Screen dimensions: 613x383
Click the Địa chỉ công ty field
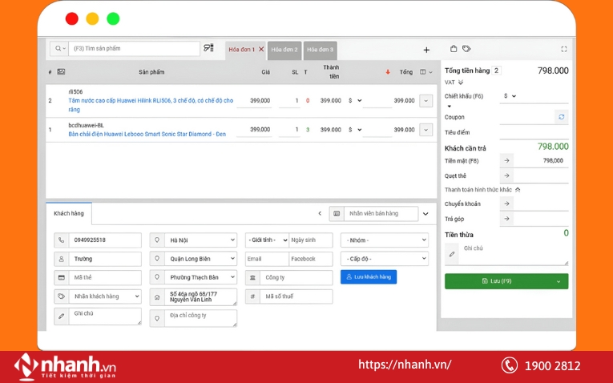pos(200,318)
